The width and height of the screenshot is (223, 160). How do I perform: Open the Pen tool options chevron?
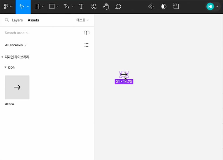tap(72, 6)
